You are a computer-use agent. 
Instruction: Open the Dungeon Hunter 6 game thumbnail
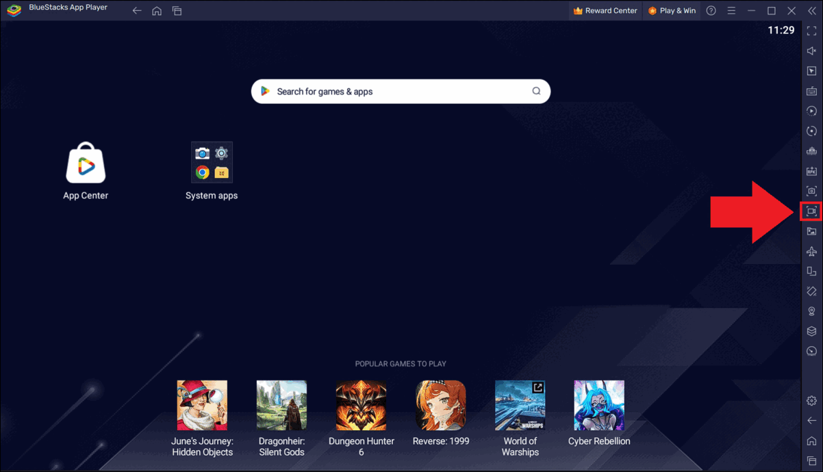(361, 406)
